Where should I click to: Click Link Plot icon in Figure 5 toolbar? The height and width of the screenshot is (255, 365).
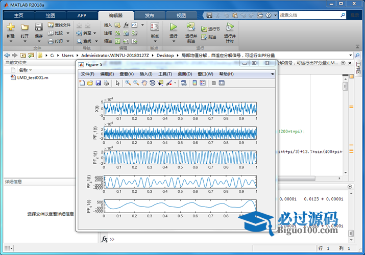184,83
